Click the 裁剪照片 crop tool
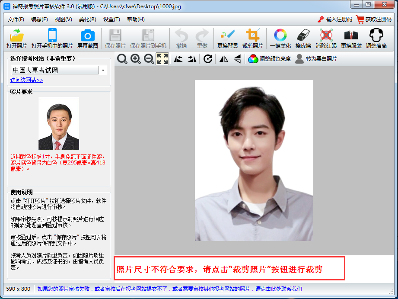Viewport: 398px width, 299px height. (252, 39)
